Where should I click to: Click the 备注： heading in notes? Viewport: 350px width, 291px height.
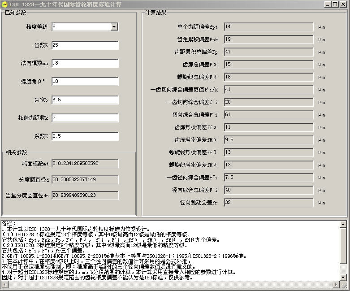click(x=9, y=224)
